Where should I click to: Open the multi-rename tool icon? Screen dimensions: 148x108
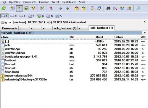115,9
